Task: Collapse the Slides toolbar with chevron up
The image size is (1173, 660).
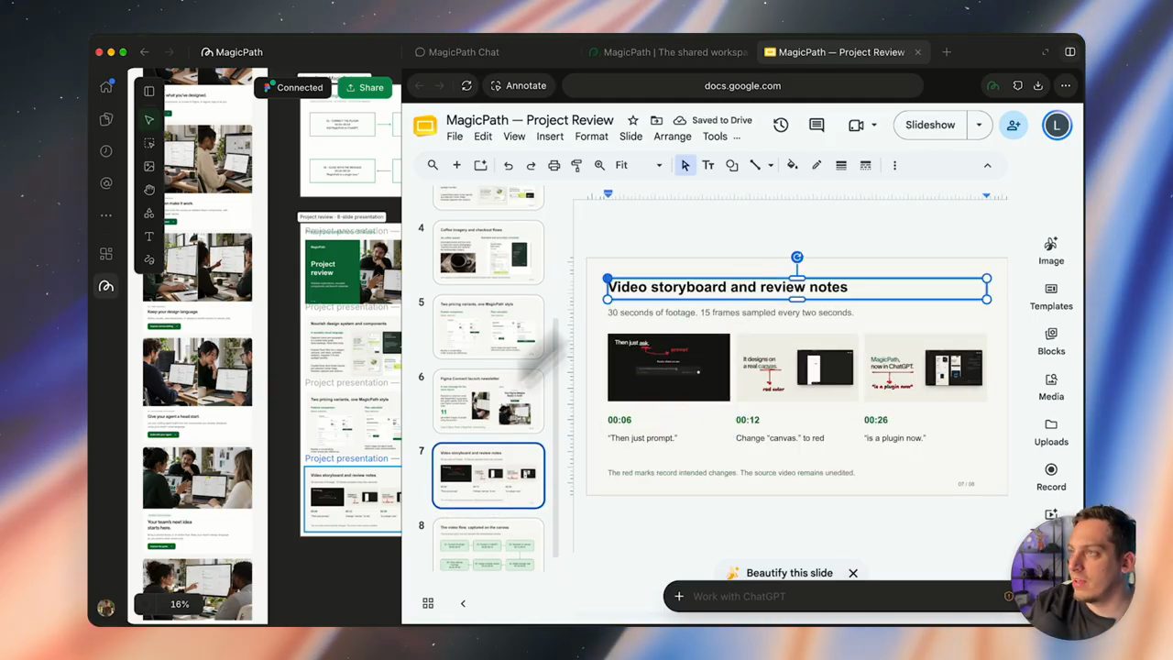Action: pyautogui.click(x=987, y=165)
